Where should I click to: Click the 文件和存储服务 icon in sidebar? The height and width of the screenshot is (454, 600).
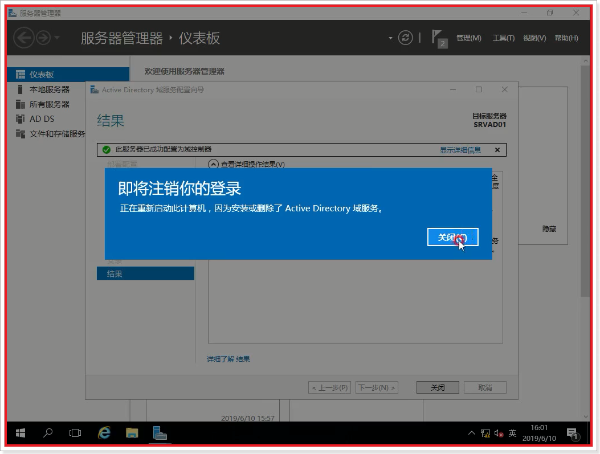click(21, 133)
